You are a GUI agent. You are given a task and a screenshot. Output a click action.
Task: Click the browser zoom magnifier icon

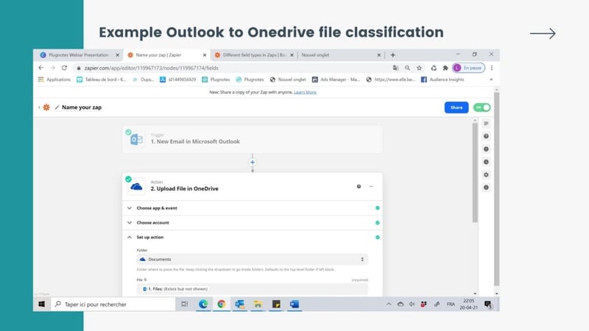(x=408, y=68)
